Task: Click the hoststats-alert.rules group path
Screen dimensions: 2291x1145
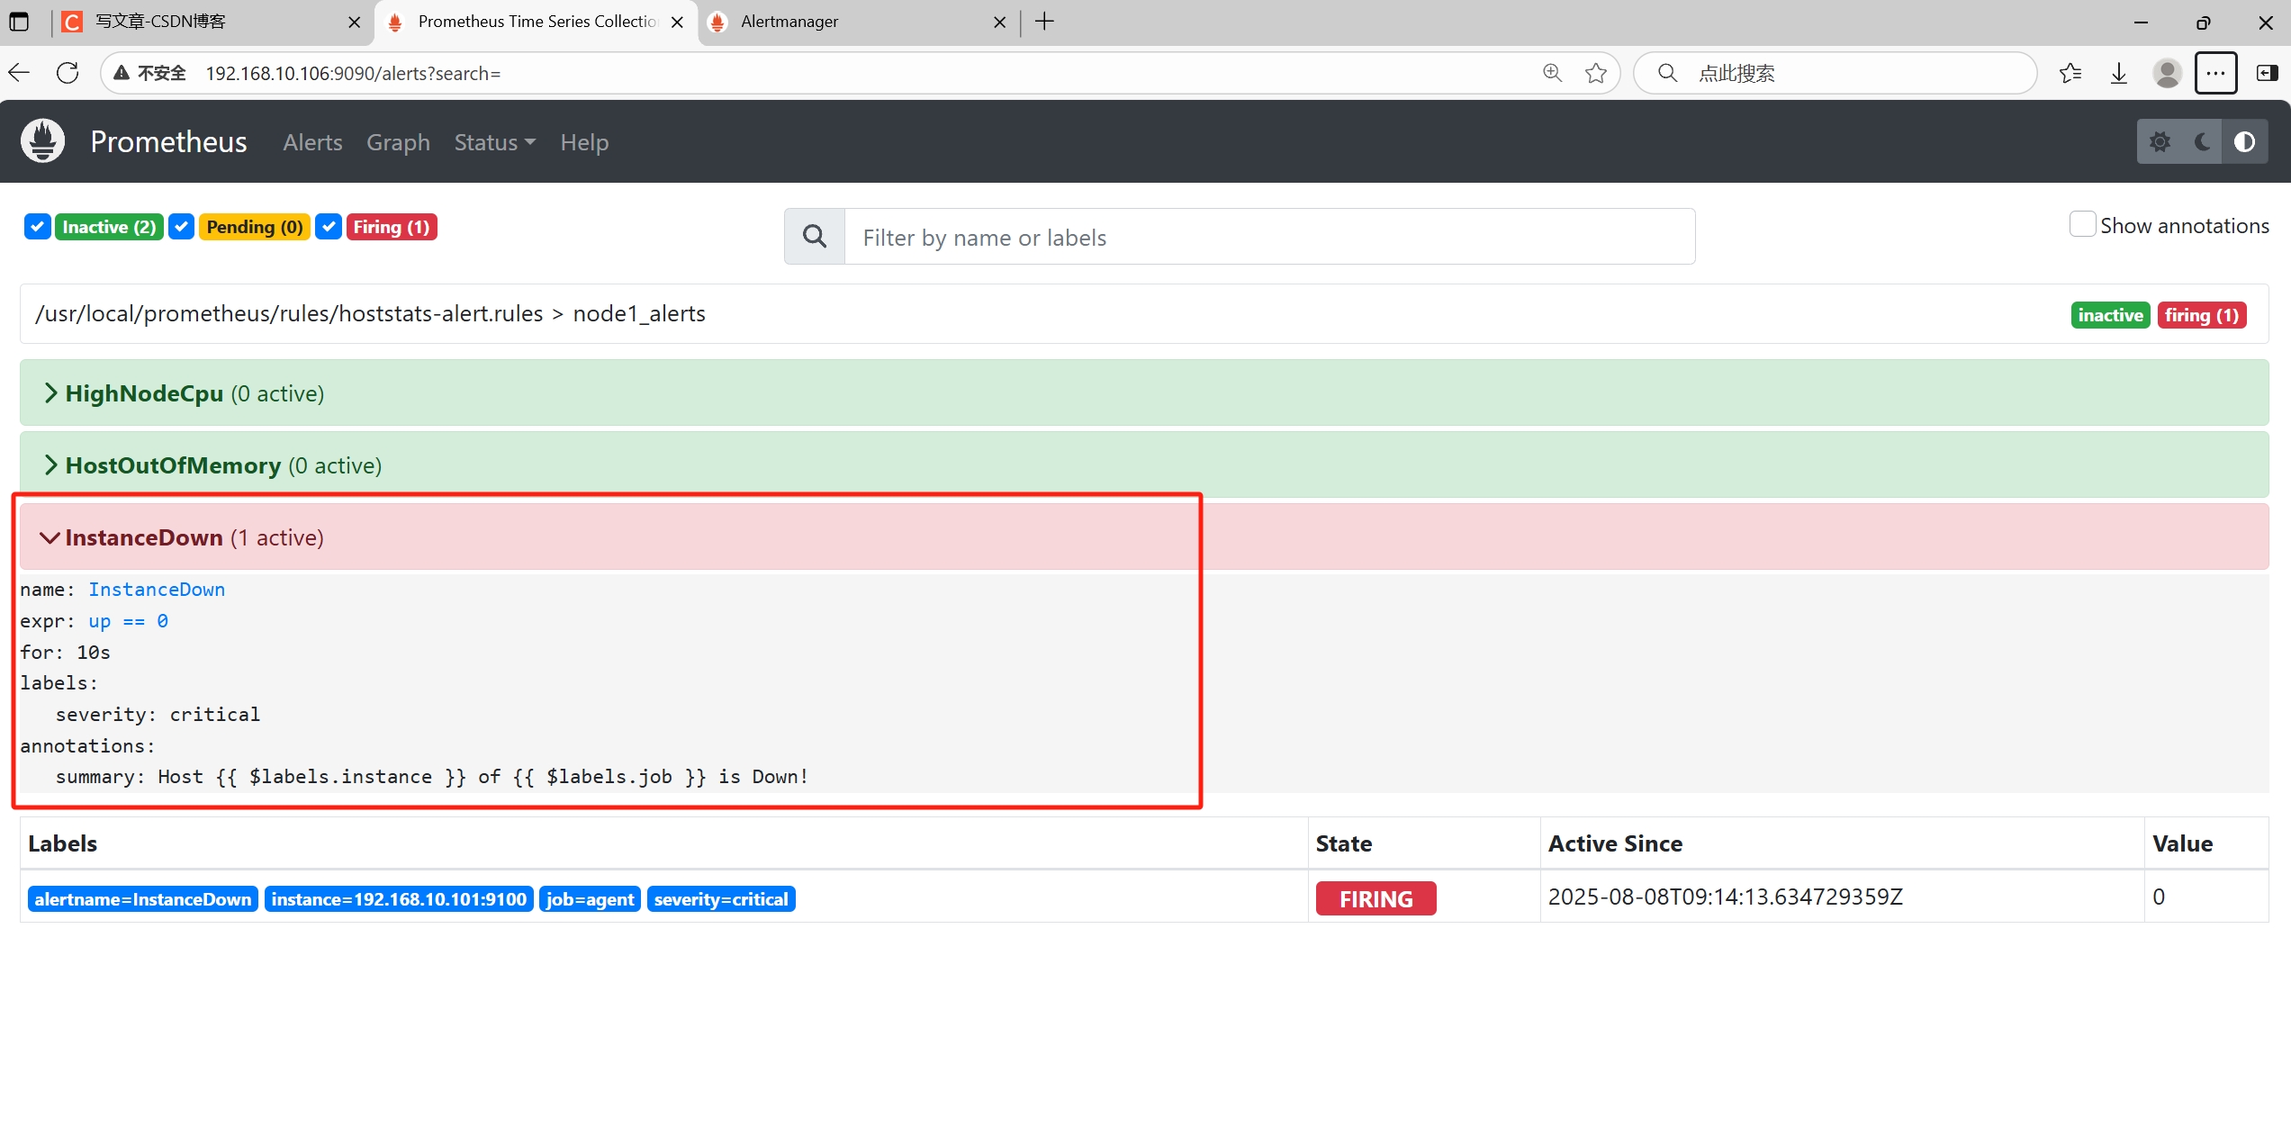Action: point(370,313)
